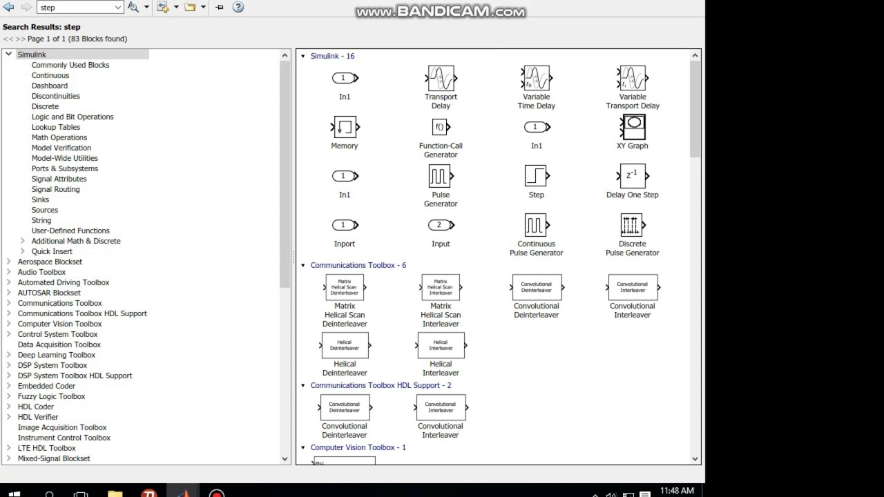Open the help question mark icon
This screenshot has height=497, width=884.
click(238, 7)
